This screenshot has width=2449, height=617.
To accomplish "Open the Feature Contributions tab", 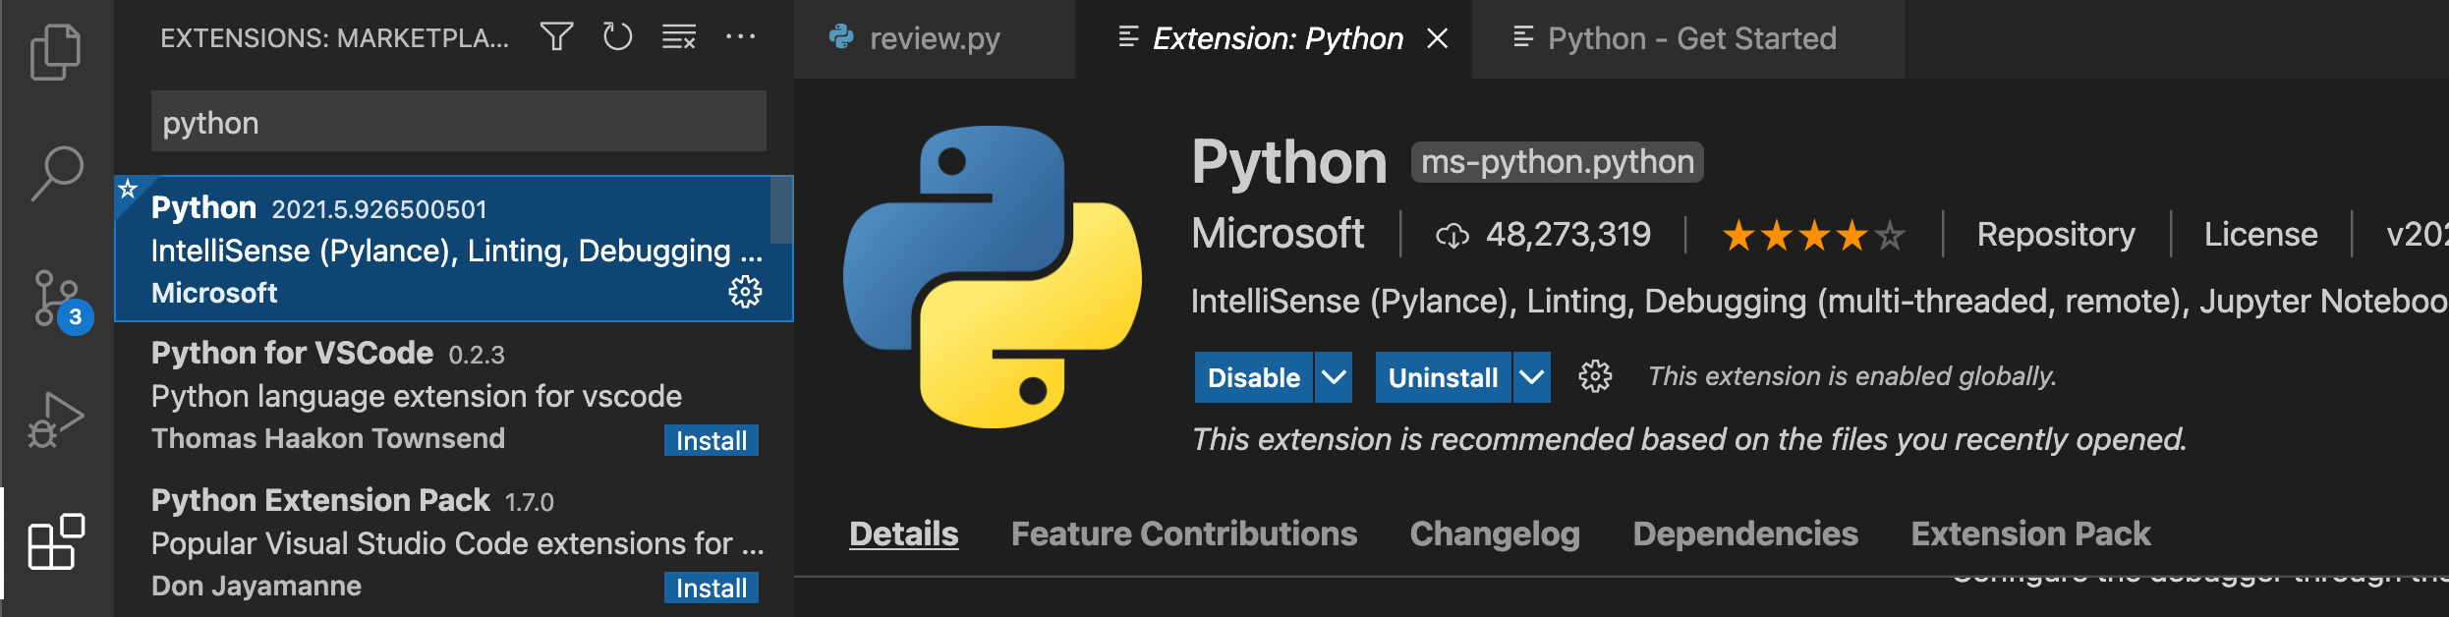I will click(1184, 533).
